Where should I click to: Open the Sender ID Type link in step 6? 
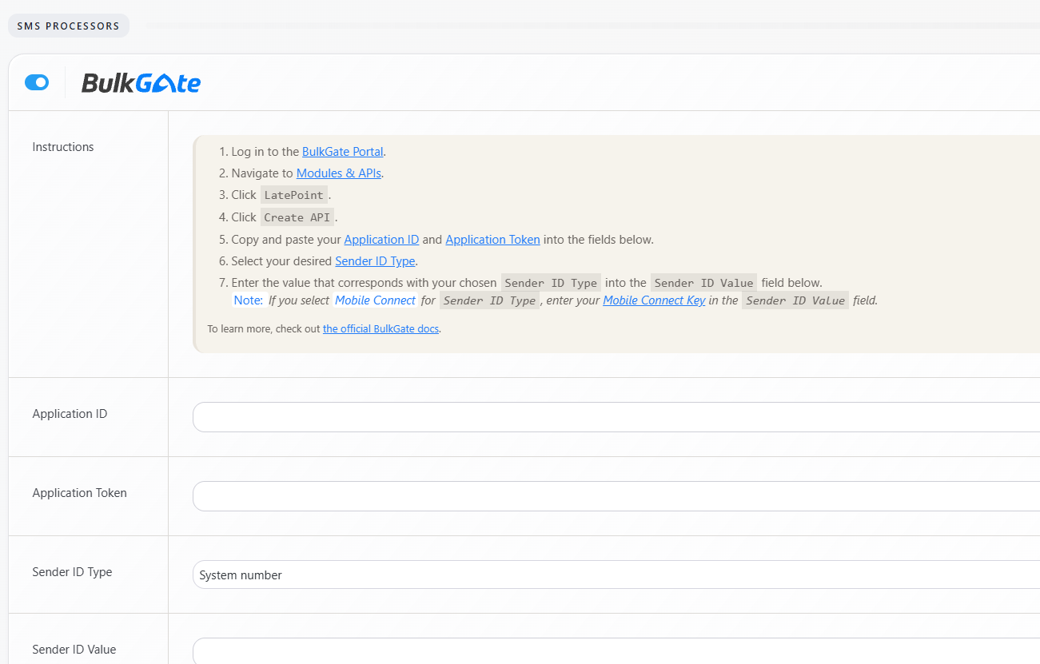[375, 261]
